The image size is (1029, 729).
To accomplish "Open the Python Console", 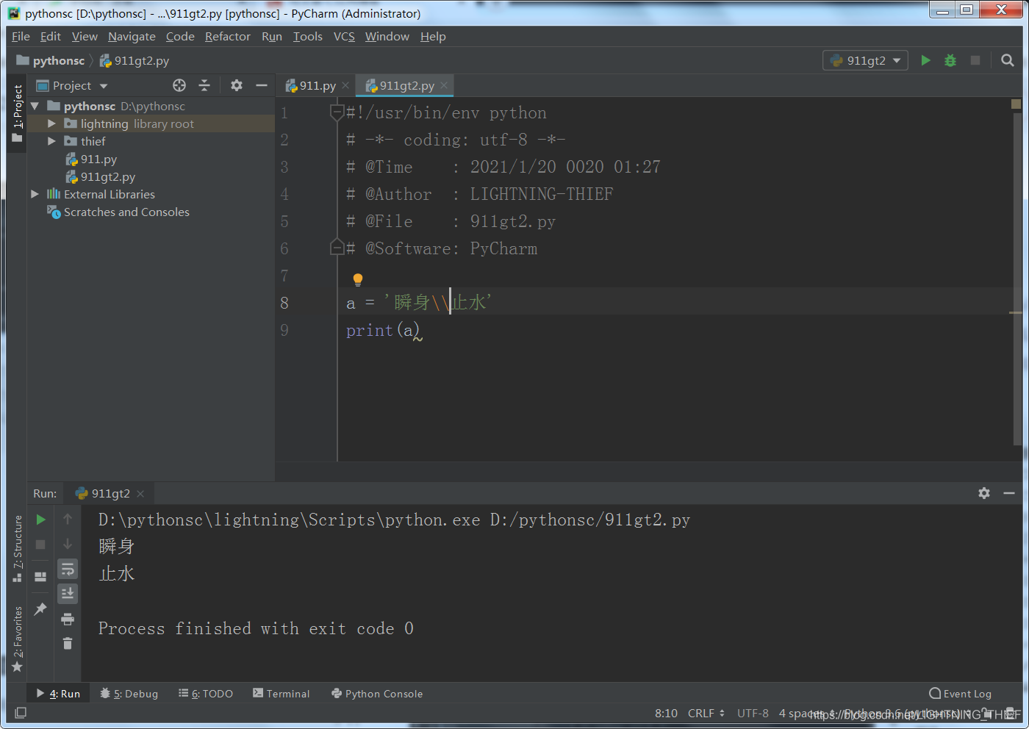I will click(377, 694).
